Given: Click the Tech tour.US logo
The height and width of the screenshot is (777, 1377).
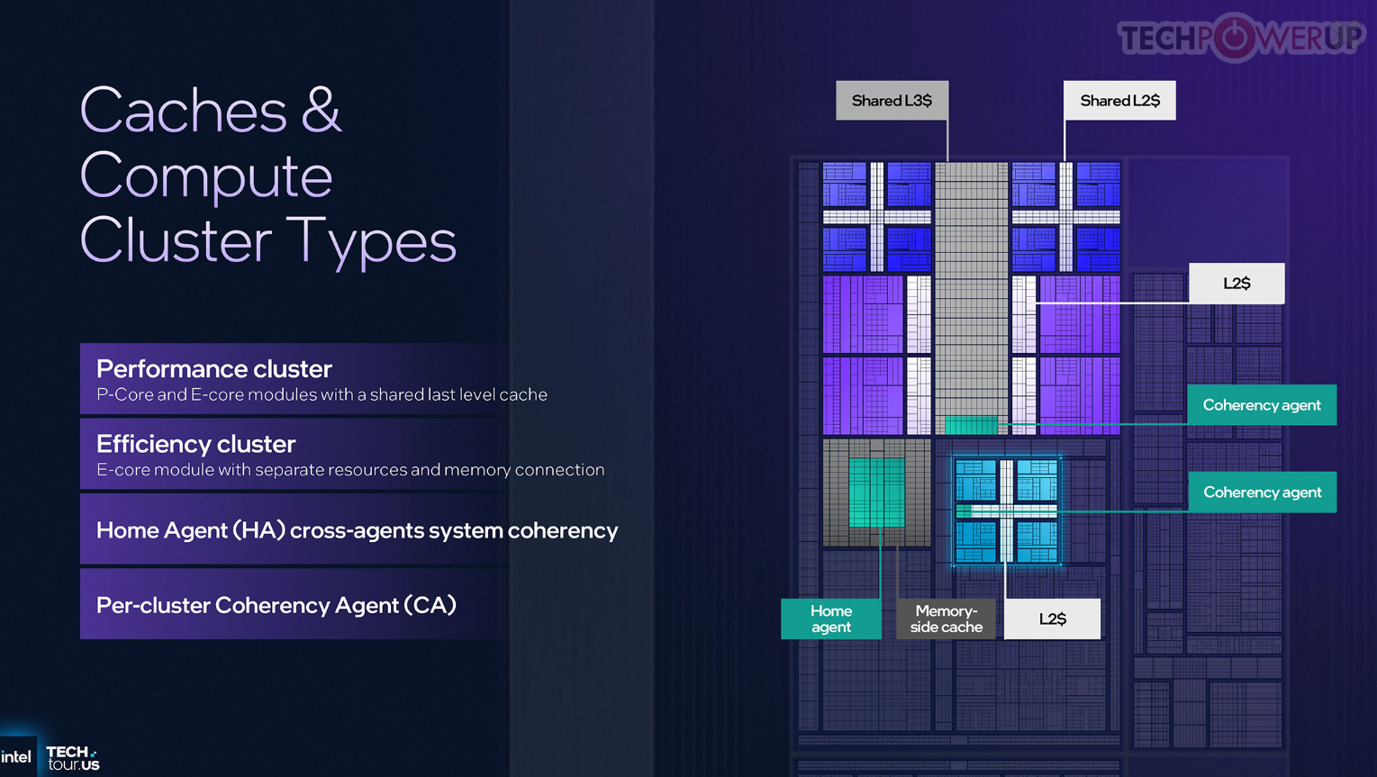Looking at the screenshot, I should pyautogui.click(x=73, y=758).
